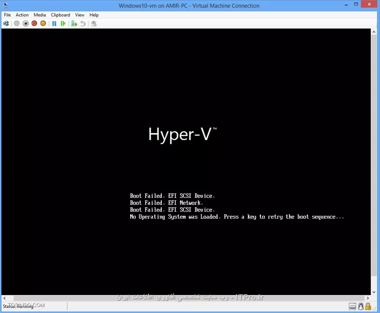Turn off the VM with the stop icon

coord(26,23)
